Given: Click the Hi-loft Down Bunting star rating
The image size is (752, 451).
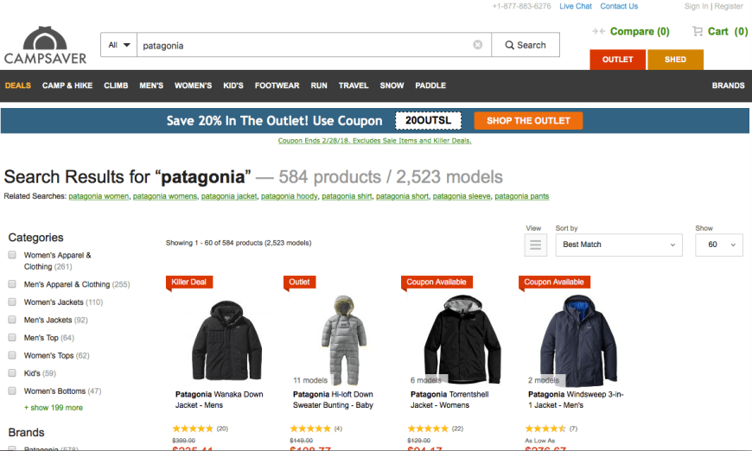Looking at the screenshot, I should pyautogui.click(x=310, y=429).
